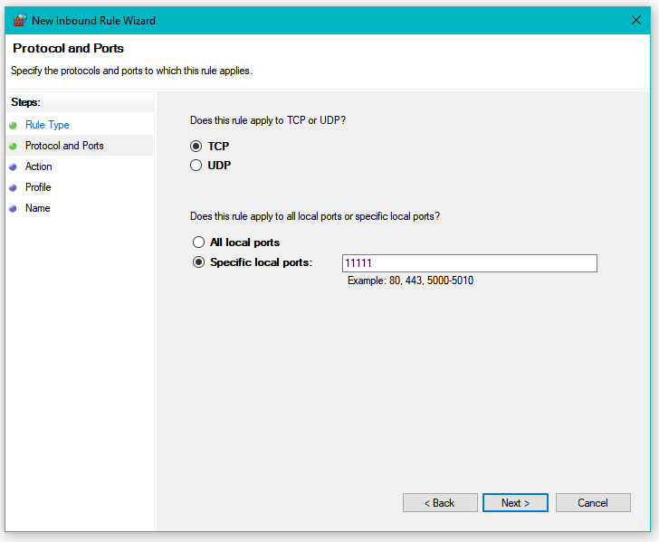Go to the Rule Type step link

[x=47, y=125]
